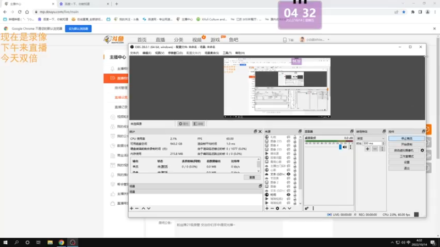Show the 图像 4 source via eye icon

coord(288,145)
